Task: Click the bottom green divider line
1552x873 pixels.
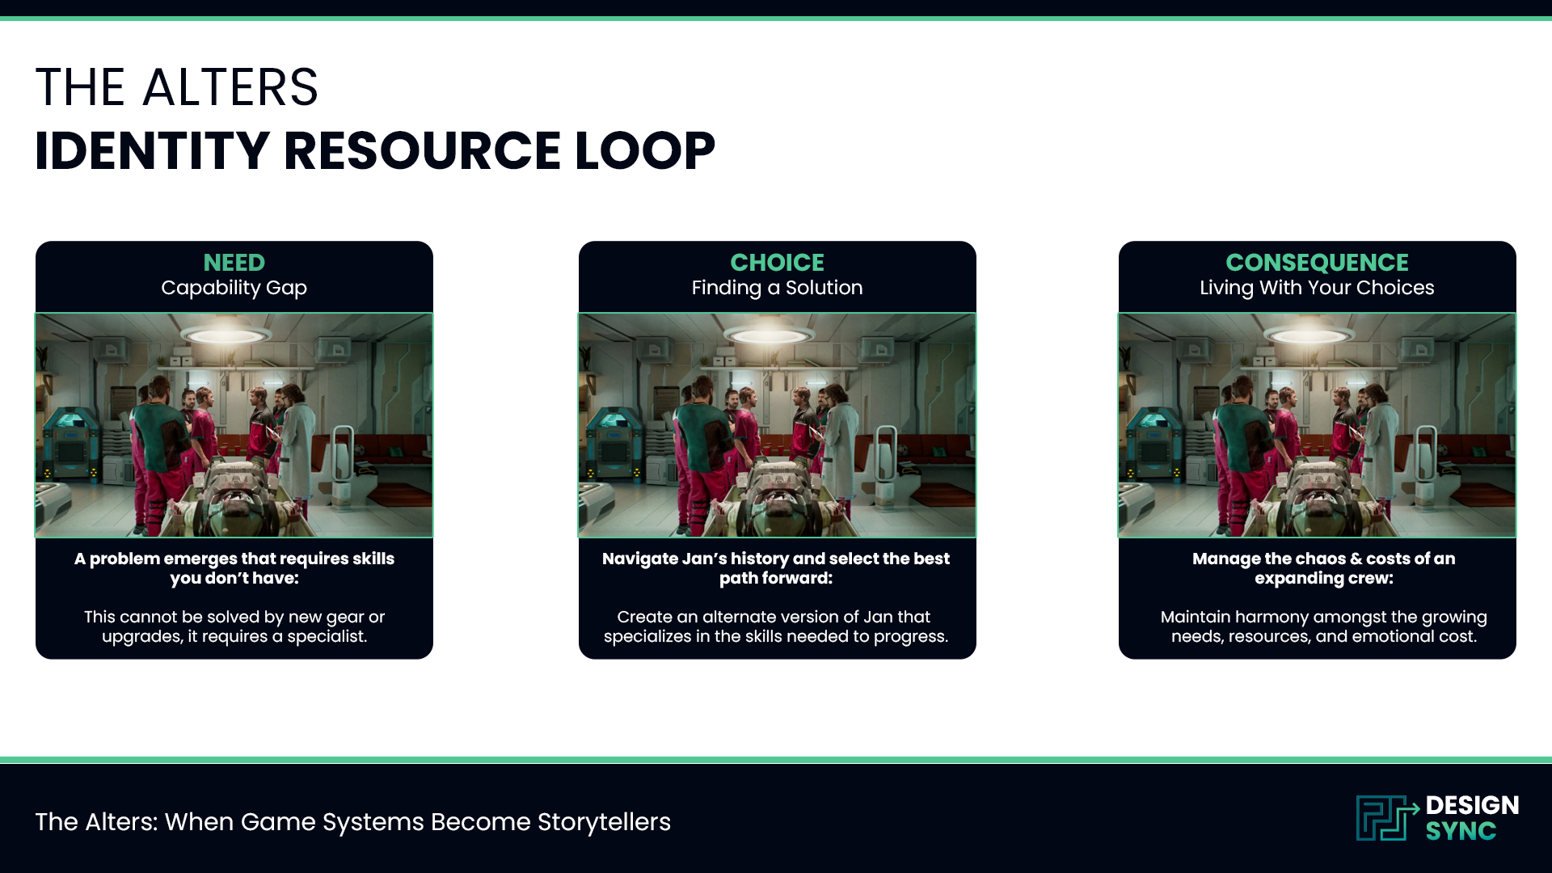Action: [x=776, y=761]
